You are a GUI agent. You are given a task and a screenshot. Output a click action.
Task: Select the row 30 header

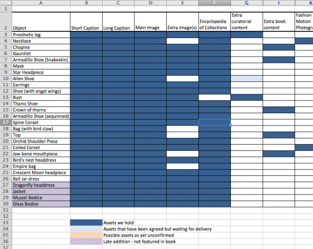[x=5, y=204]
